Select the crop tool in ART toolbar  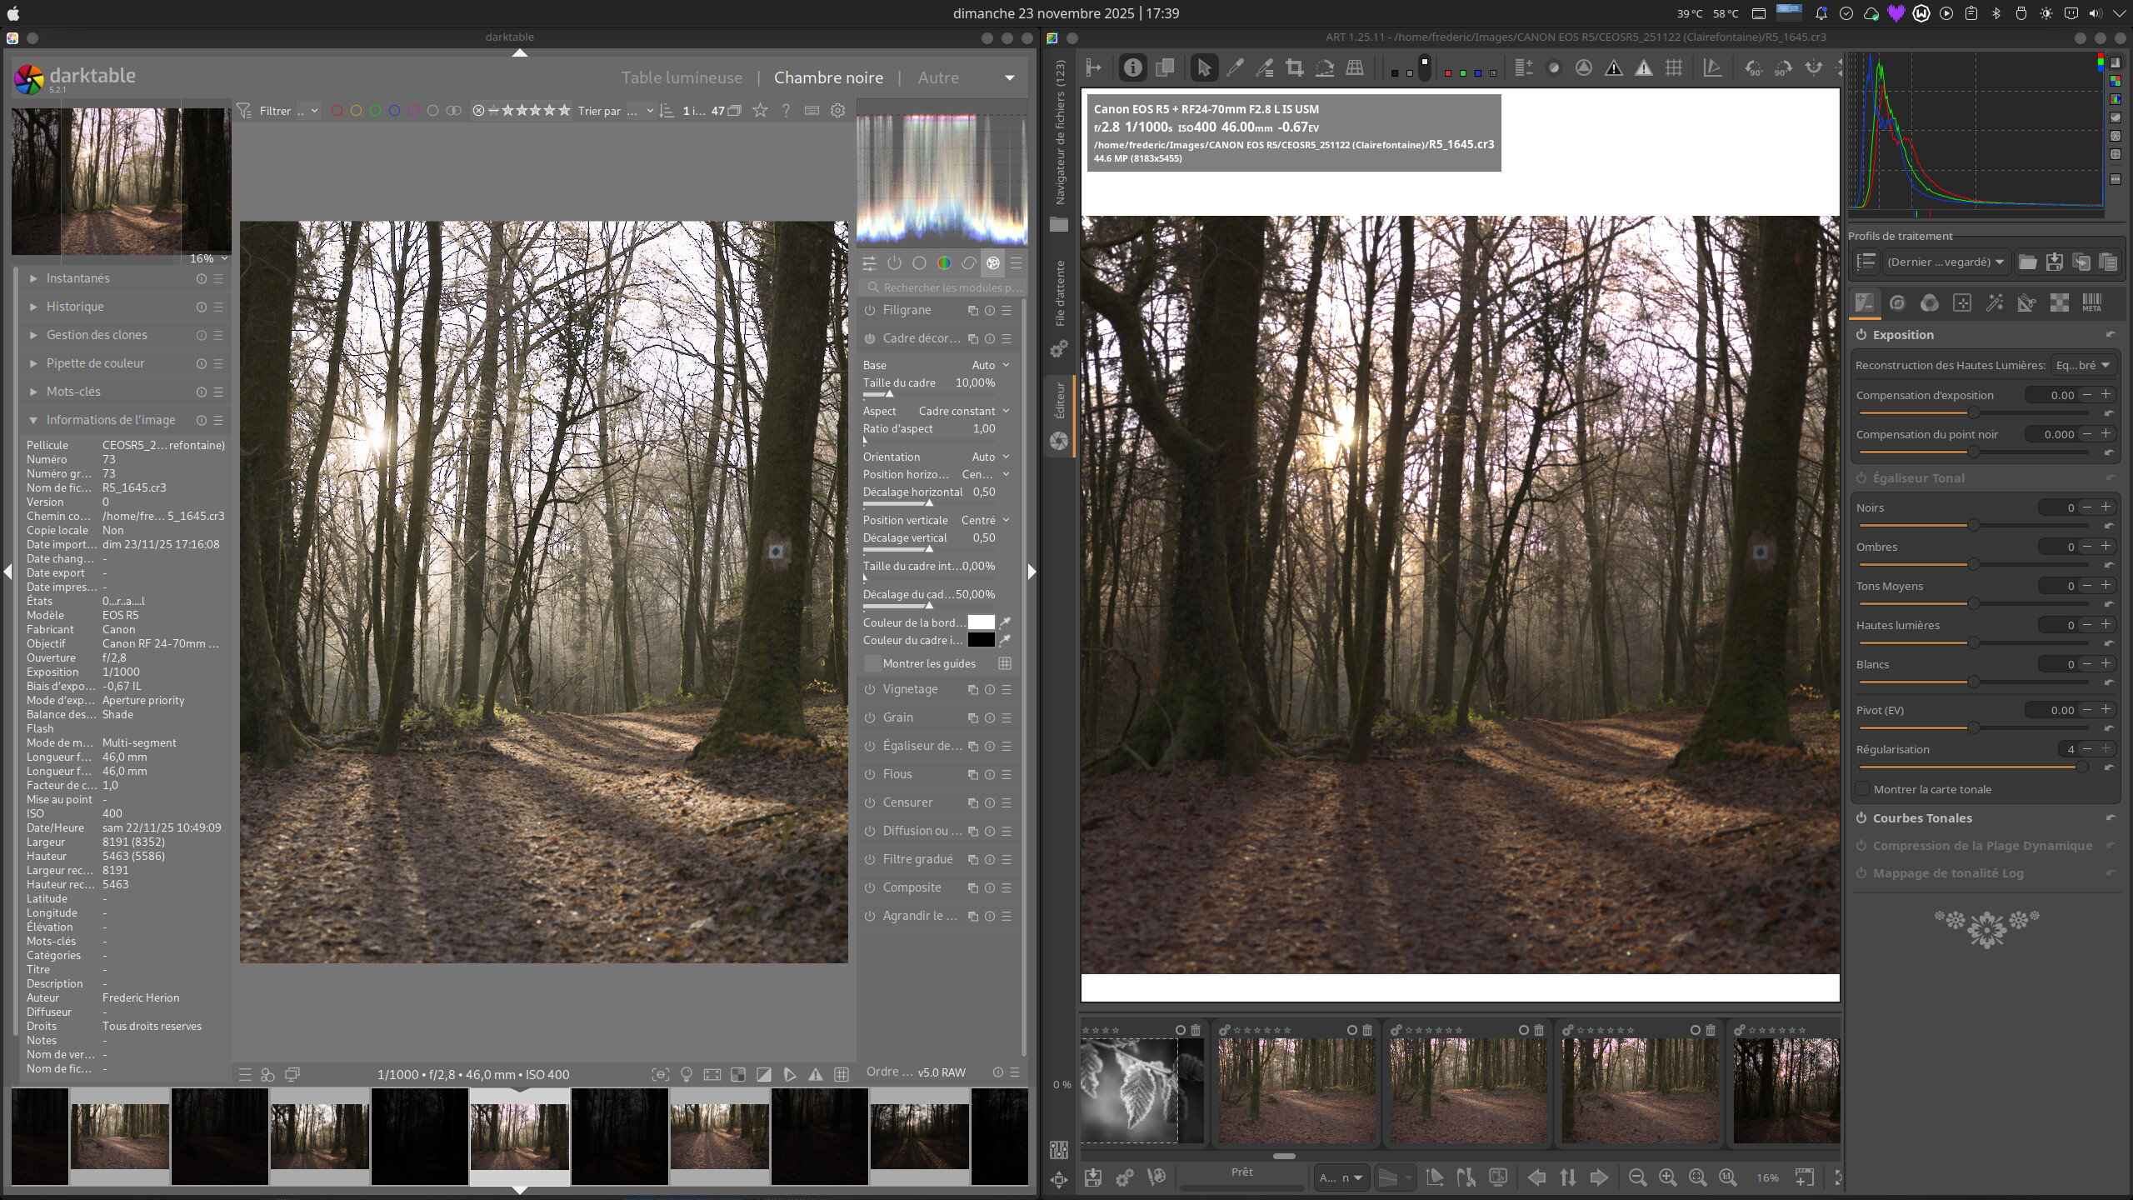pos(1294,68)
